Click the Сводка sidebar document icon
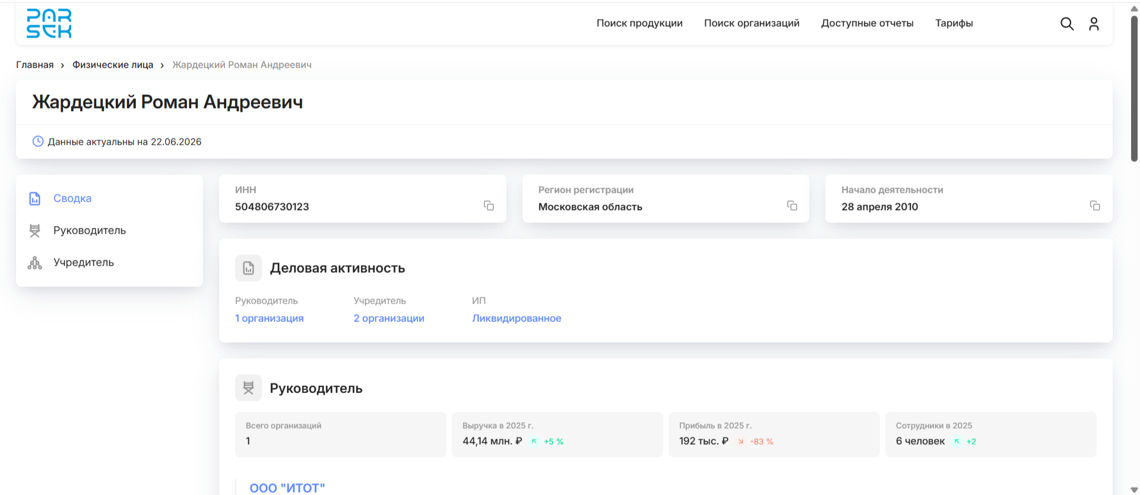Screen dimensions: 1140x495 click(35, 199)
